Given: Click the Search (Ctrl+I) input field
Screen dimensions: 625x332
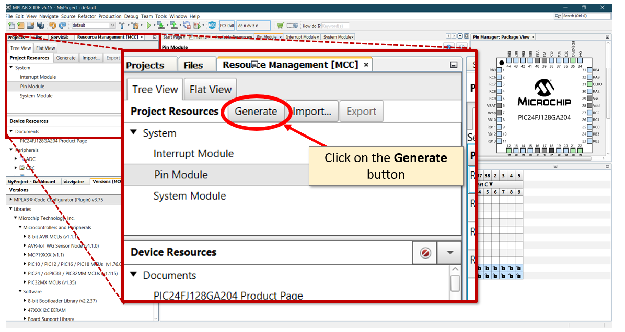Looking at the screenshot, I should 585,16.
